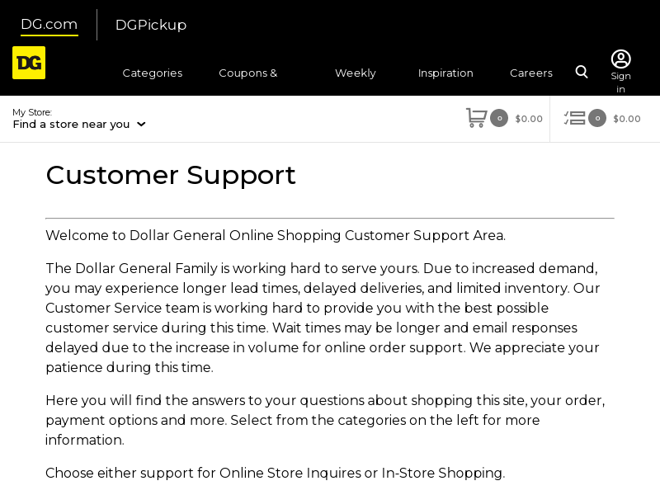
Task: Click the shopping list $0.00 total
Action: (x=627, y=119)
